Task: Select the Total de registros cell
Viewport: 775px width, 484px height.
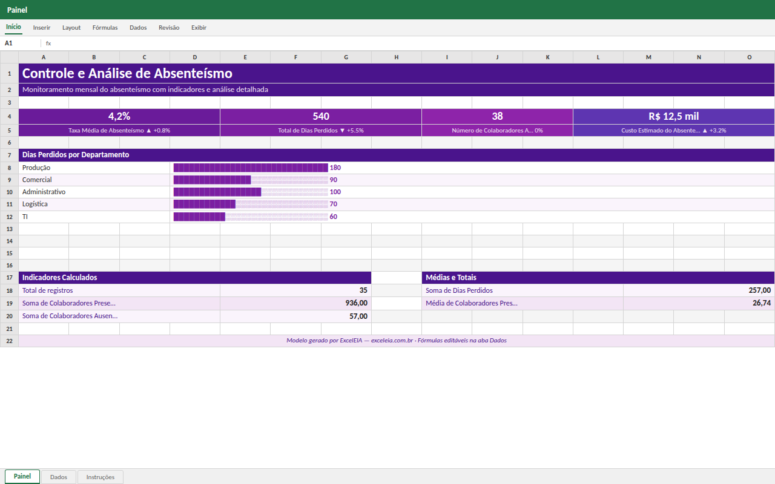Action: point(119,290)
